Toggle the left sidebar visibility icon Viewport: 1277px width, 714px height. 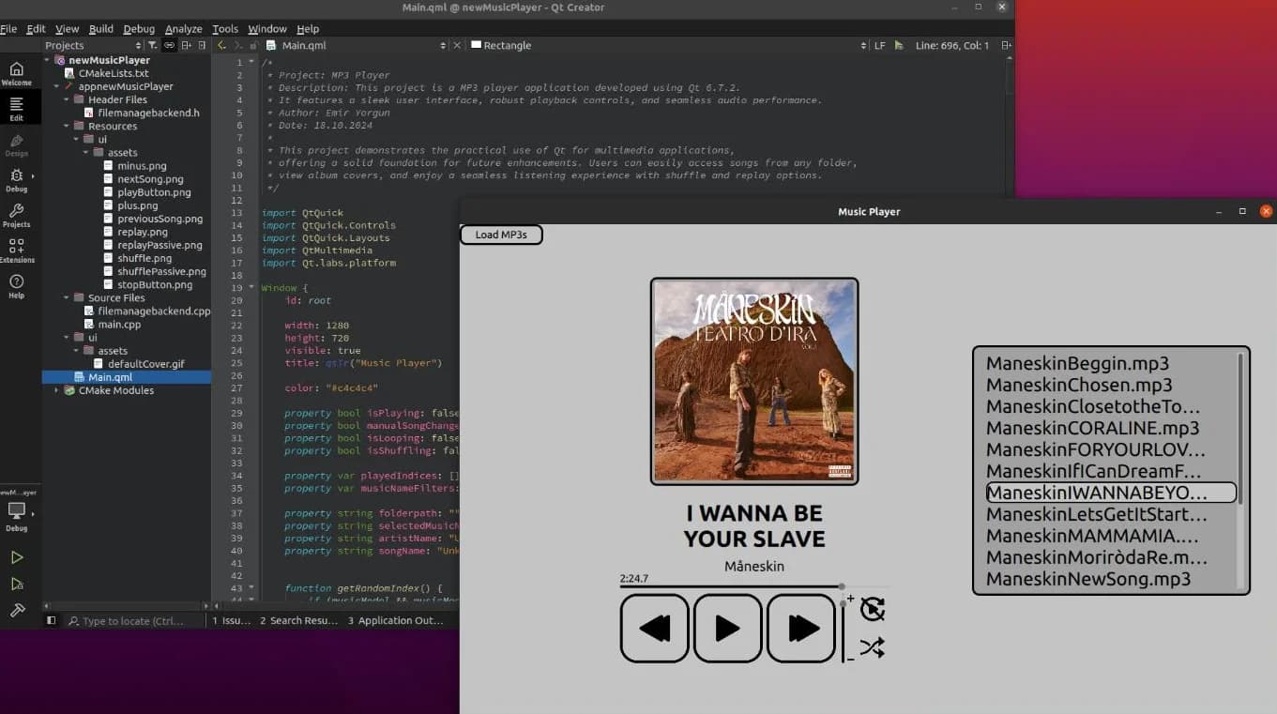tap(52, 620)
